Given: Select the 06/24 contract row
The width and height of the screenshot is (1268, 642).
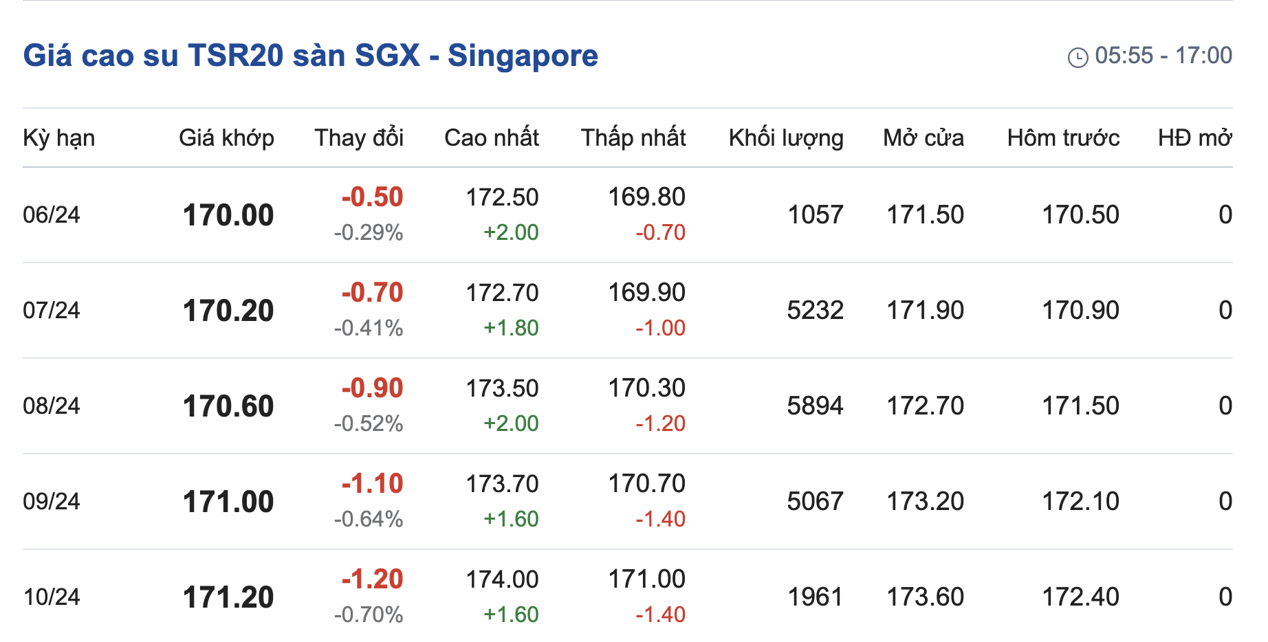Looking at the screenshot, I should tap(52, 215).
